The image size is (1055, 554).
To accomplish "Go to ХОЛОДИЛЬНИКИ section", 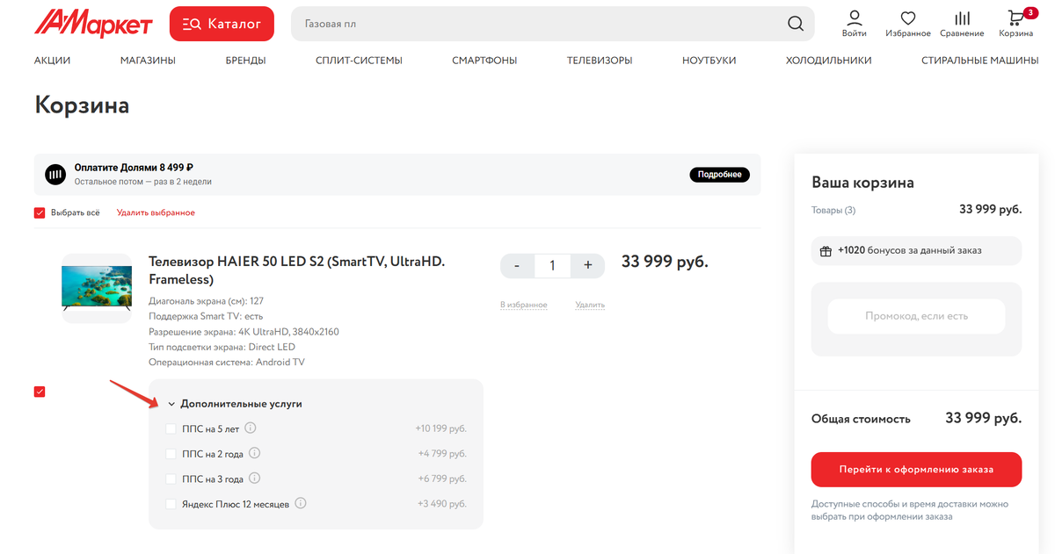I will point(828,61).
